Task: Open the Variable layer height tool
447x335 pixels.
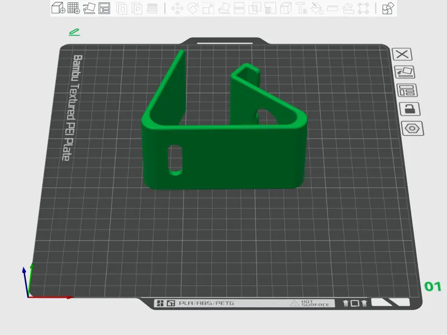Action: click(152, 8)
